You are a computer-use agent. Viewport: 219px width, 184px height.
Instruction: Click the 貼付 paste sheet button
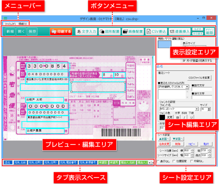206,144
